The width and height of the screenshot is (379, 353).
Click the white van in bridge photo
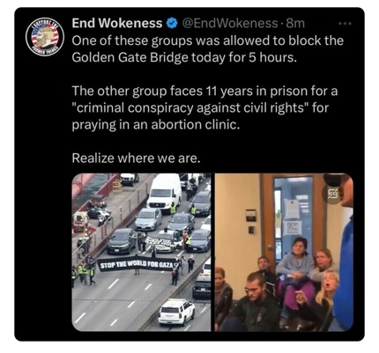click(x=165, y=191)
